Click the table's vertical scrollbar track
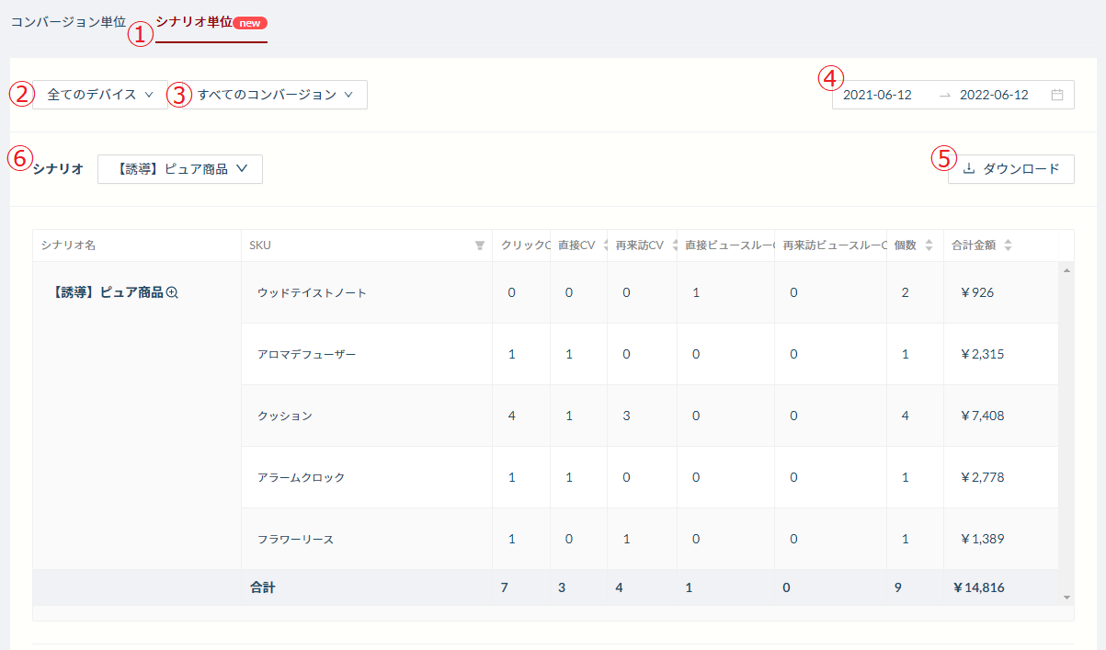 (1066, 414)
